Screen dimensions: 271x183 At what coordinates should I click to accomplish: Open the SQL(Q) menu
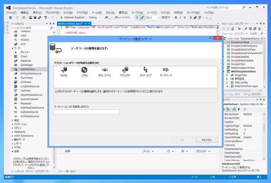[110, 13]
